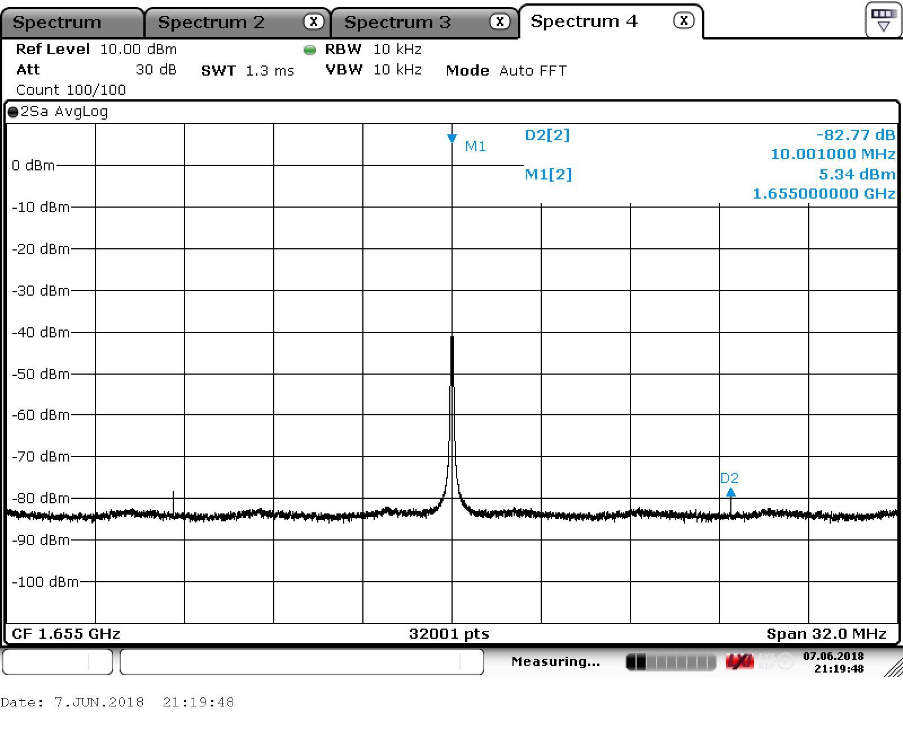Select the M1 marker triangle on the peak
The image size is (903, 729).
[451, 138]
